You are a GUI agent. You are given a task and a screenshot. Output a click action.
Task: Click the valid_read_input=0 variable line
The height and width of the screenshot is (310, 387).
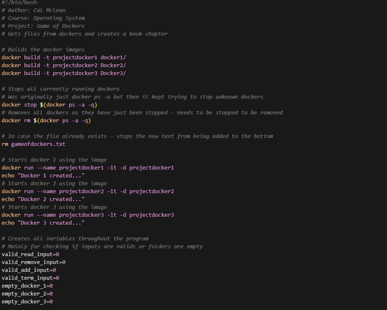(30, 254)
